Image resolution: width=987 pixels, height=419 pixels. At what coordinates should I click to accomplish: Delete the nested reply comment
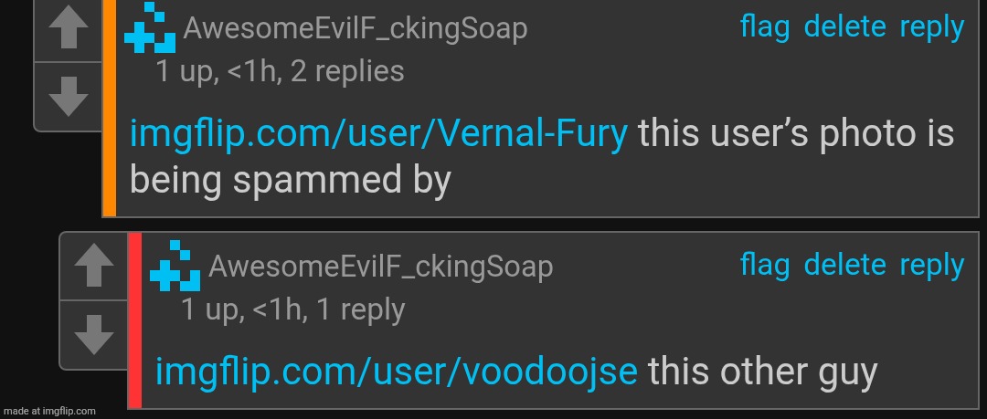coord(844,265)
